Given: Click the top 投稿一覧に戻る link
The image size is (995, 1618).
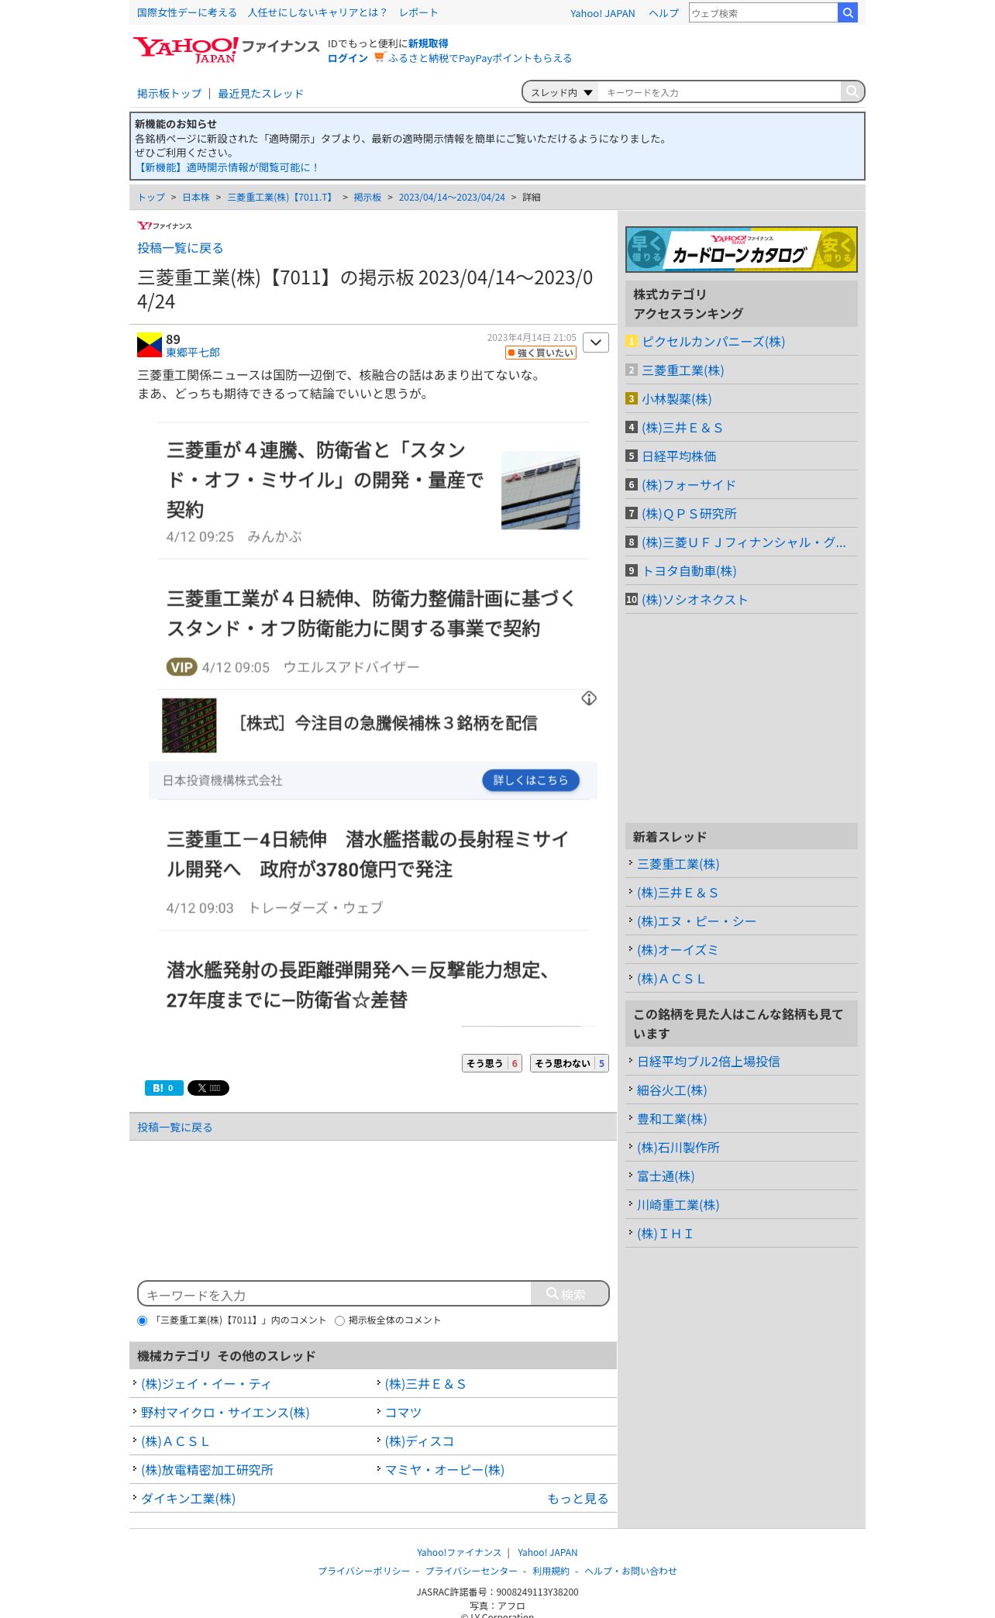Looking at the screenshot, I should point(180,248).
